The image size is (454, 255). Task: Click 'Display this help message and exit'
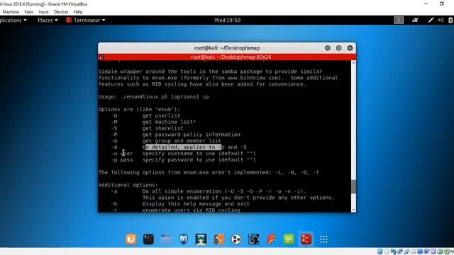click(x=196, y=204)
